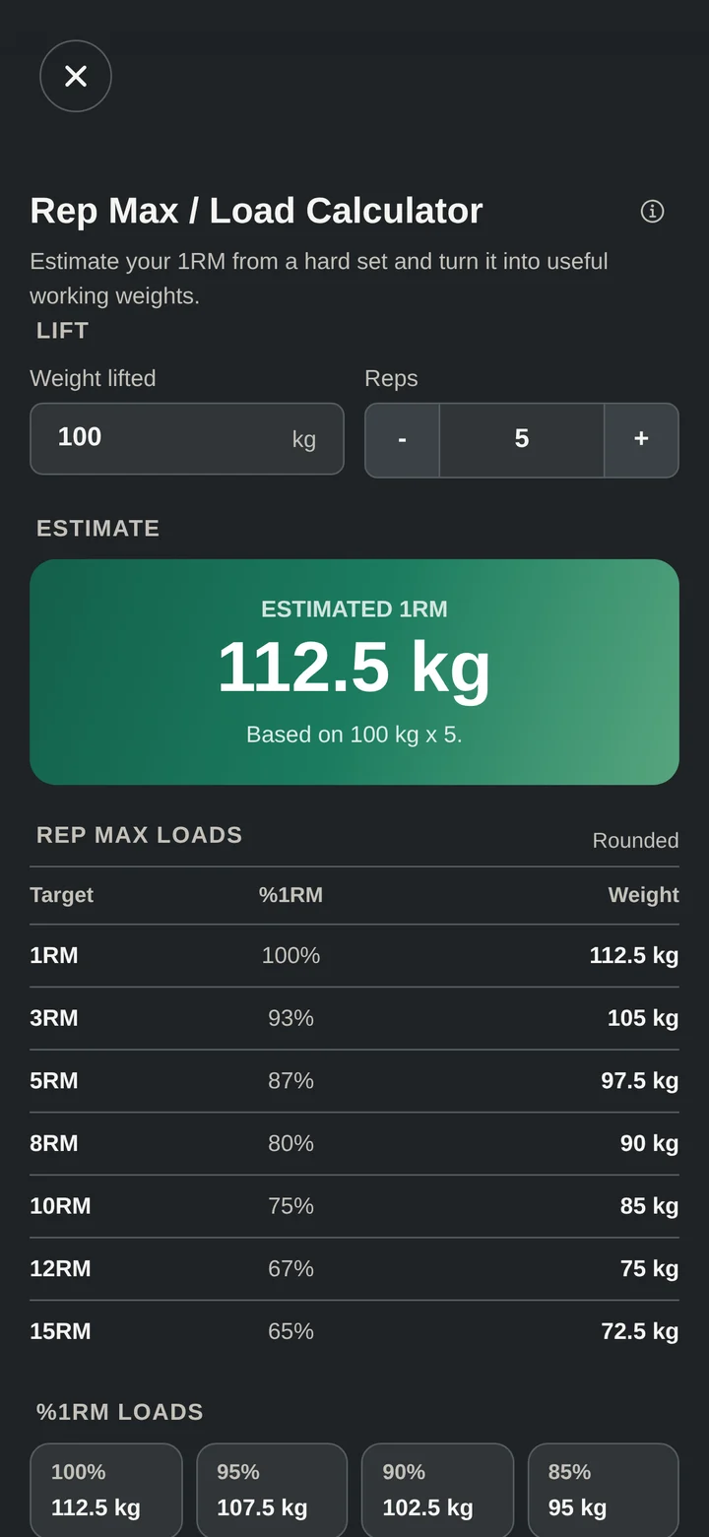The height and width of the screenshot is (1537, 709).
Task: Click the Weight lifted input field
Action: (x=187, y=439)
